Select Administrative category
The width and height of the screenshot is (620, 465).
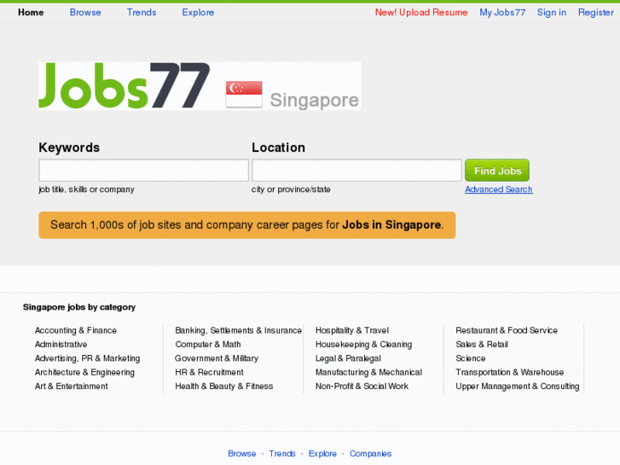61,345
